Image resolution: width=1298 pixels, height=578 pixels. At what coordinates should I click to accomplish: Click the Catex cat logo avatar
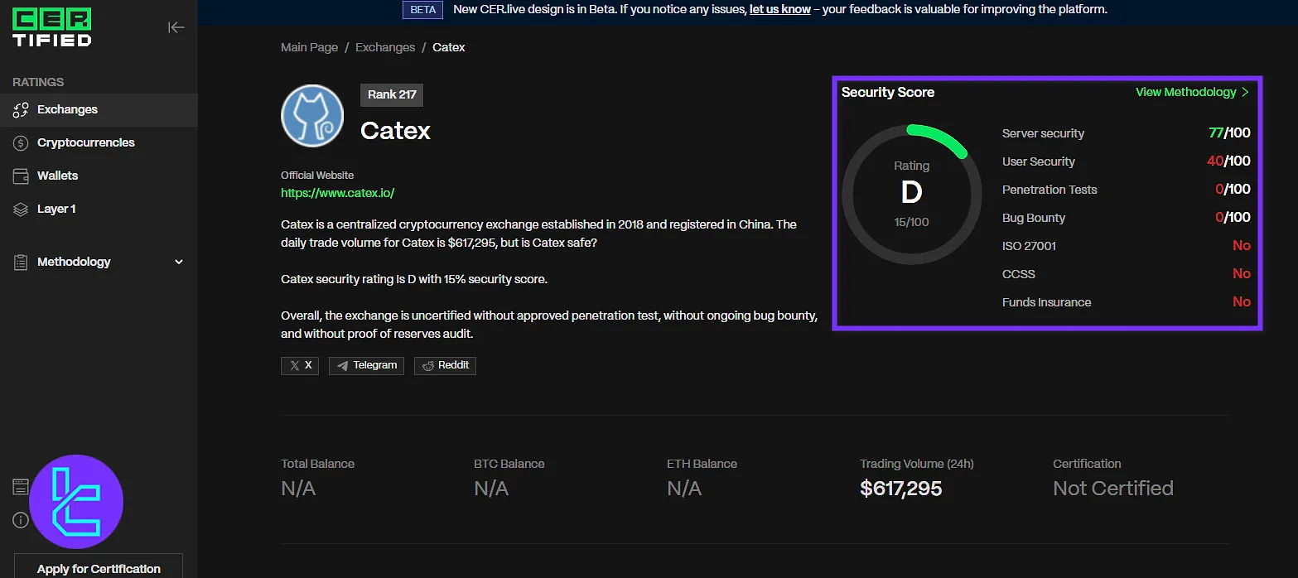pyautogui.click(x=312, y=115)
